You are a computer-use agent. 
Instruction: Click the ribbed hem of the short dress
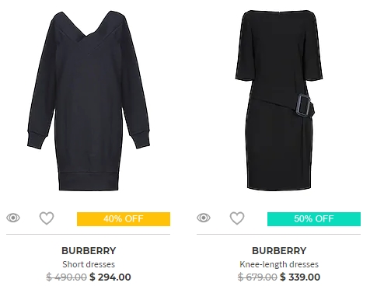pos(89,181)
